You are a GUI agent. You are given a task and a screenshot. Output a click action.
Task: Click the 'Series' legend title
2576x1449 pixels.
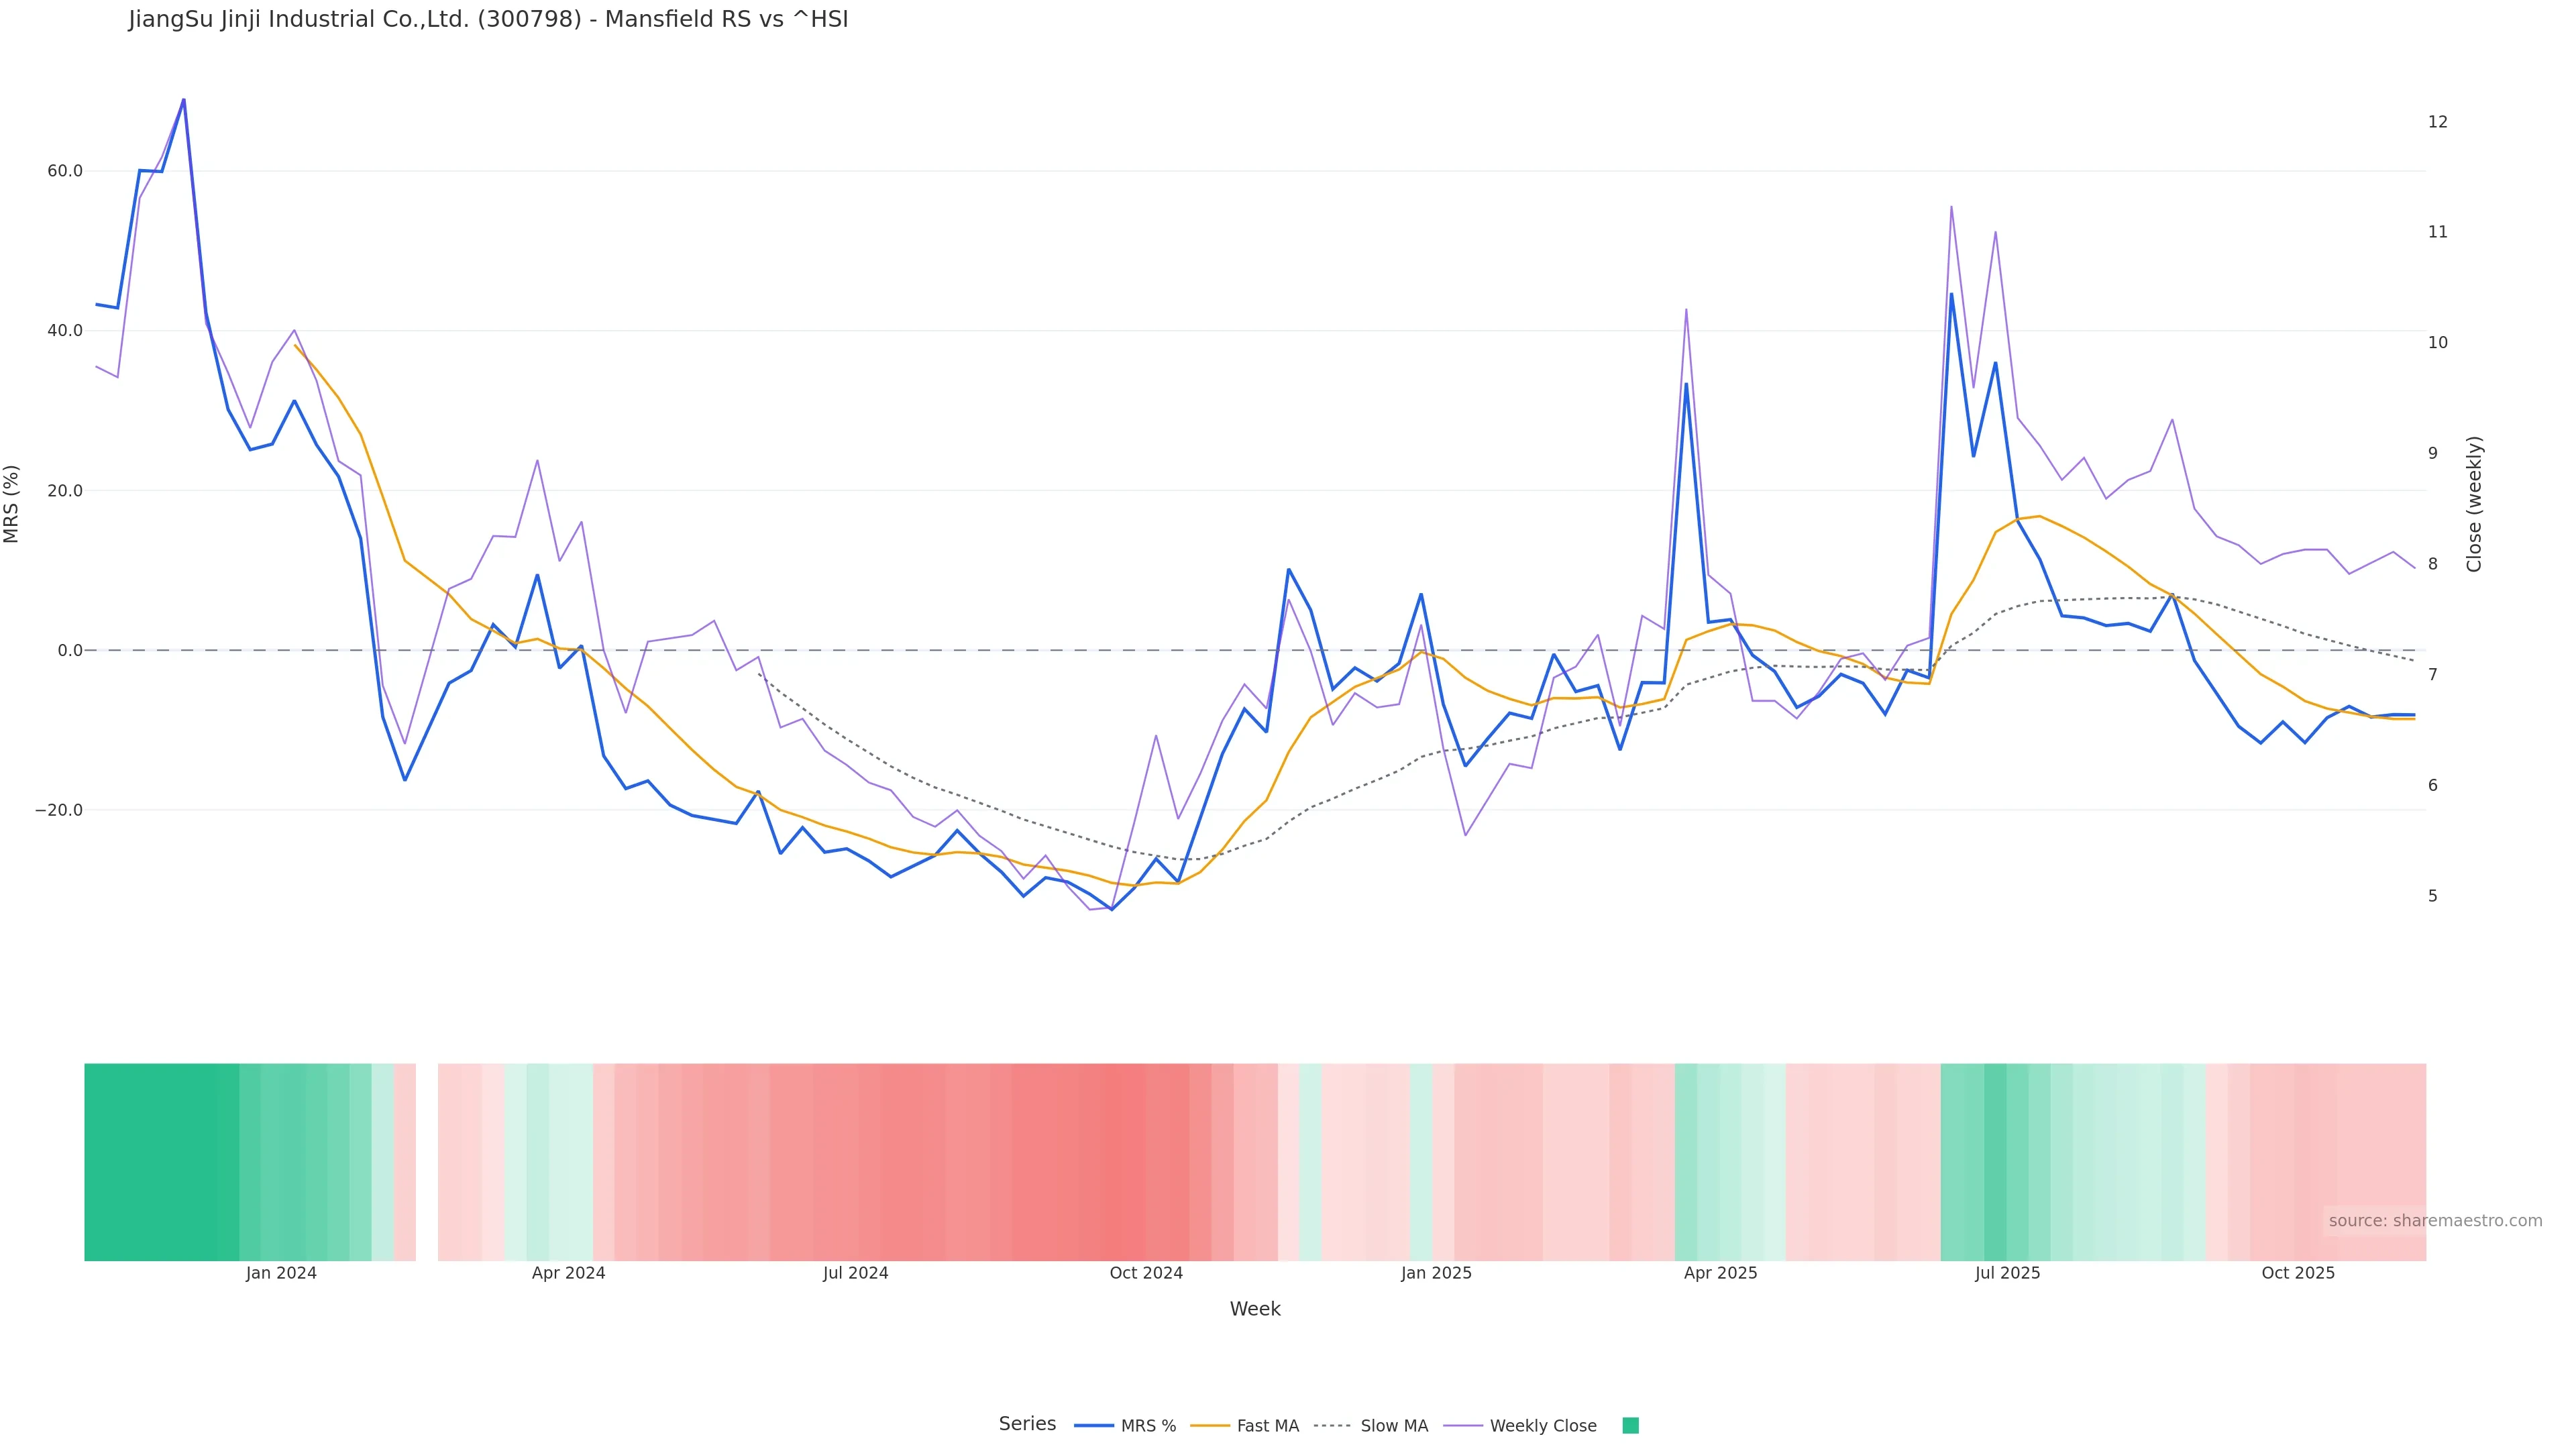(1027, 1424)
